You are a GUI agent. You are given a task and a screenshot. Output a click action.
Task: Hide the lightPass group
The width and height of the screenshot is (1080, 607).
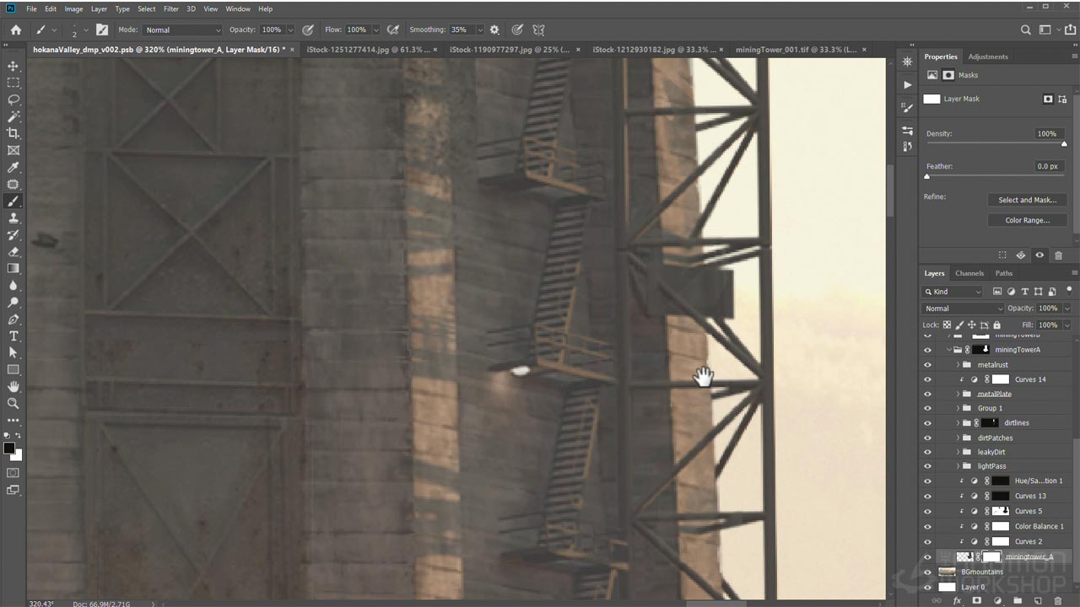(x=927, y=466)
